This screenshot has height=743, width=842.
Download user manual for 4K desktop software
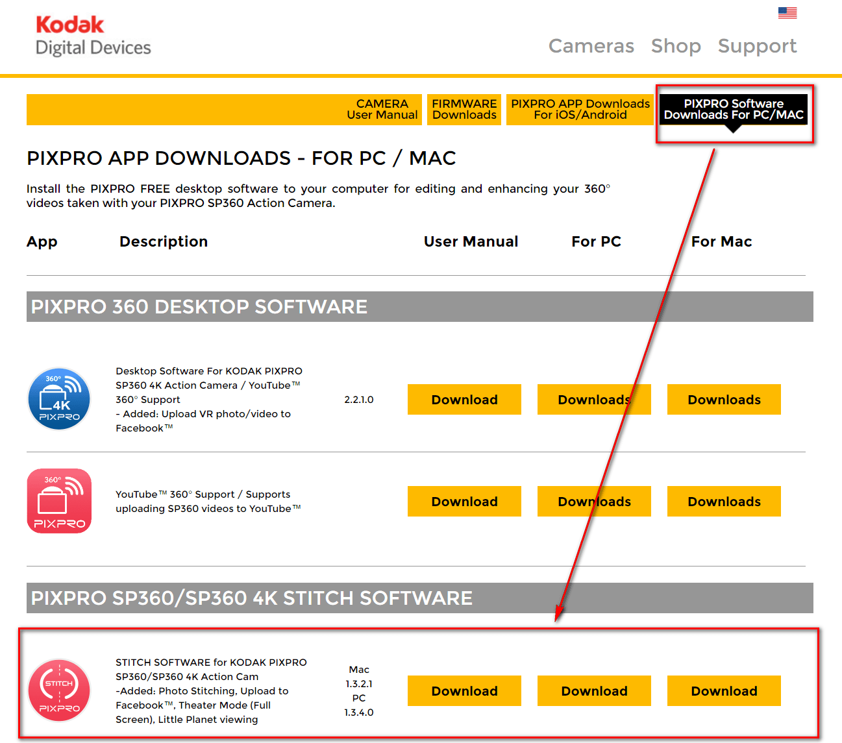click(x=464, y=399)
